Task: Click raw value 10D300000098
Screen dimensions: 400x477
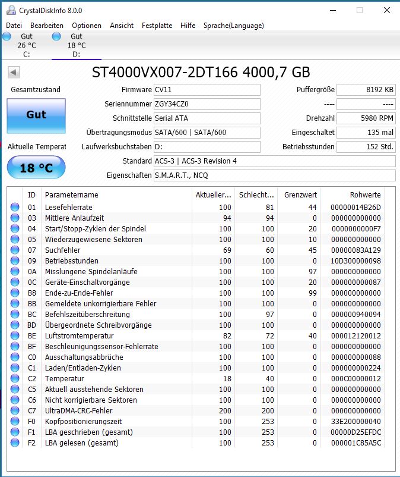Action: pyautogui.click(x=355, y=261)
